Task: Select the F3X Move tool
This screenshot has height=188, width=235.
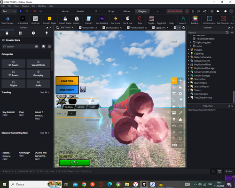Action: 174,81
